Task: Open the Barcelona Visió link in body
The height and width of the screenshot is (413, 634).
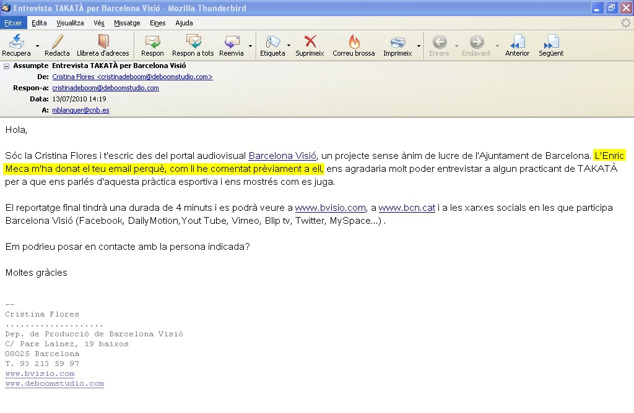Action: click(x=282, y=156)
